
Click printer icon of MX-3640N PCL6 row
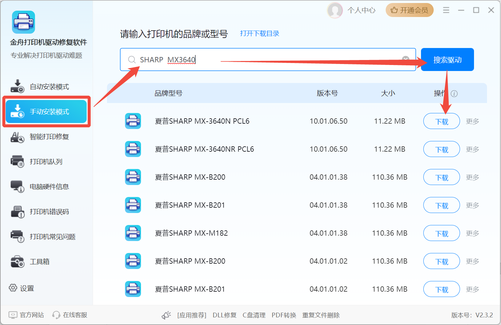pyautogui.click(x=133, y=121)
